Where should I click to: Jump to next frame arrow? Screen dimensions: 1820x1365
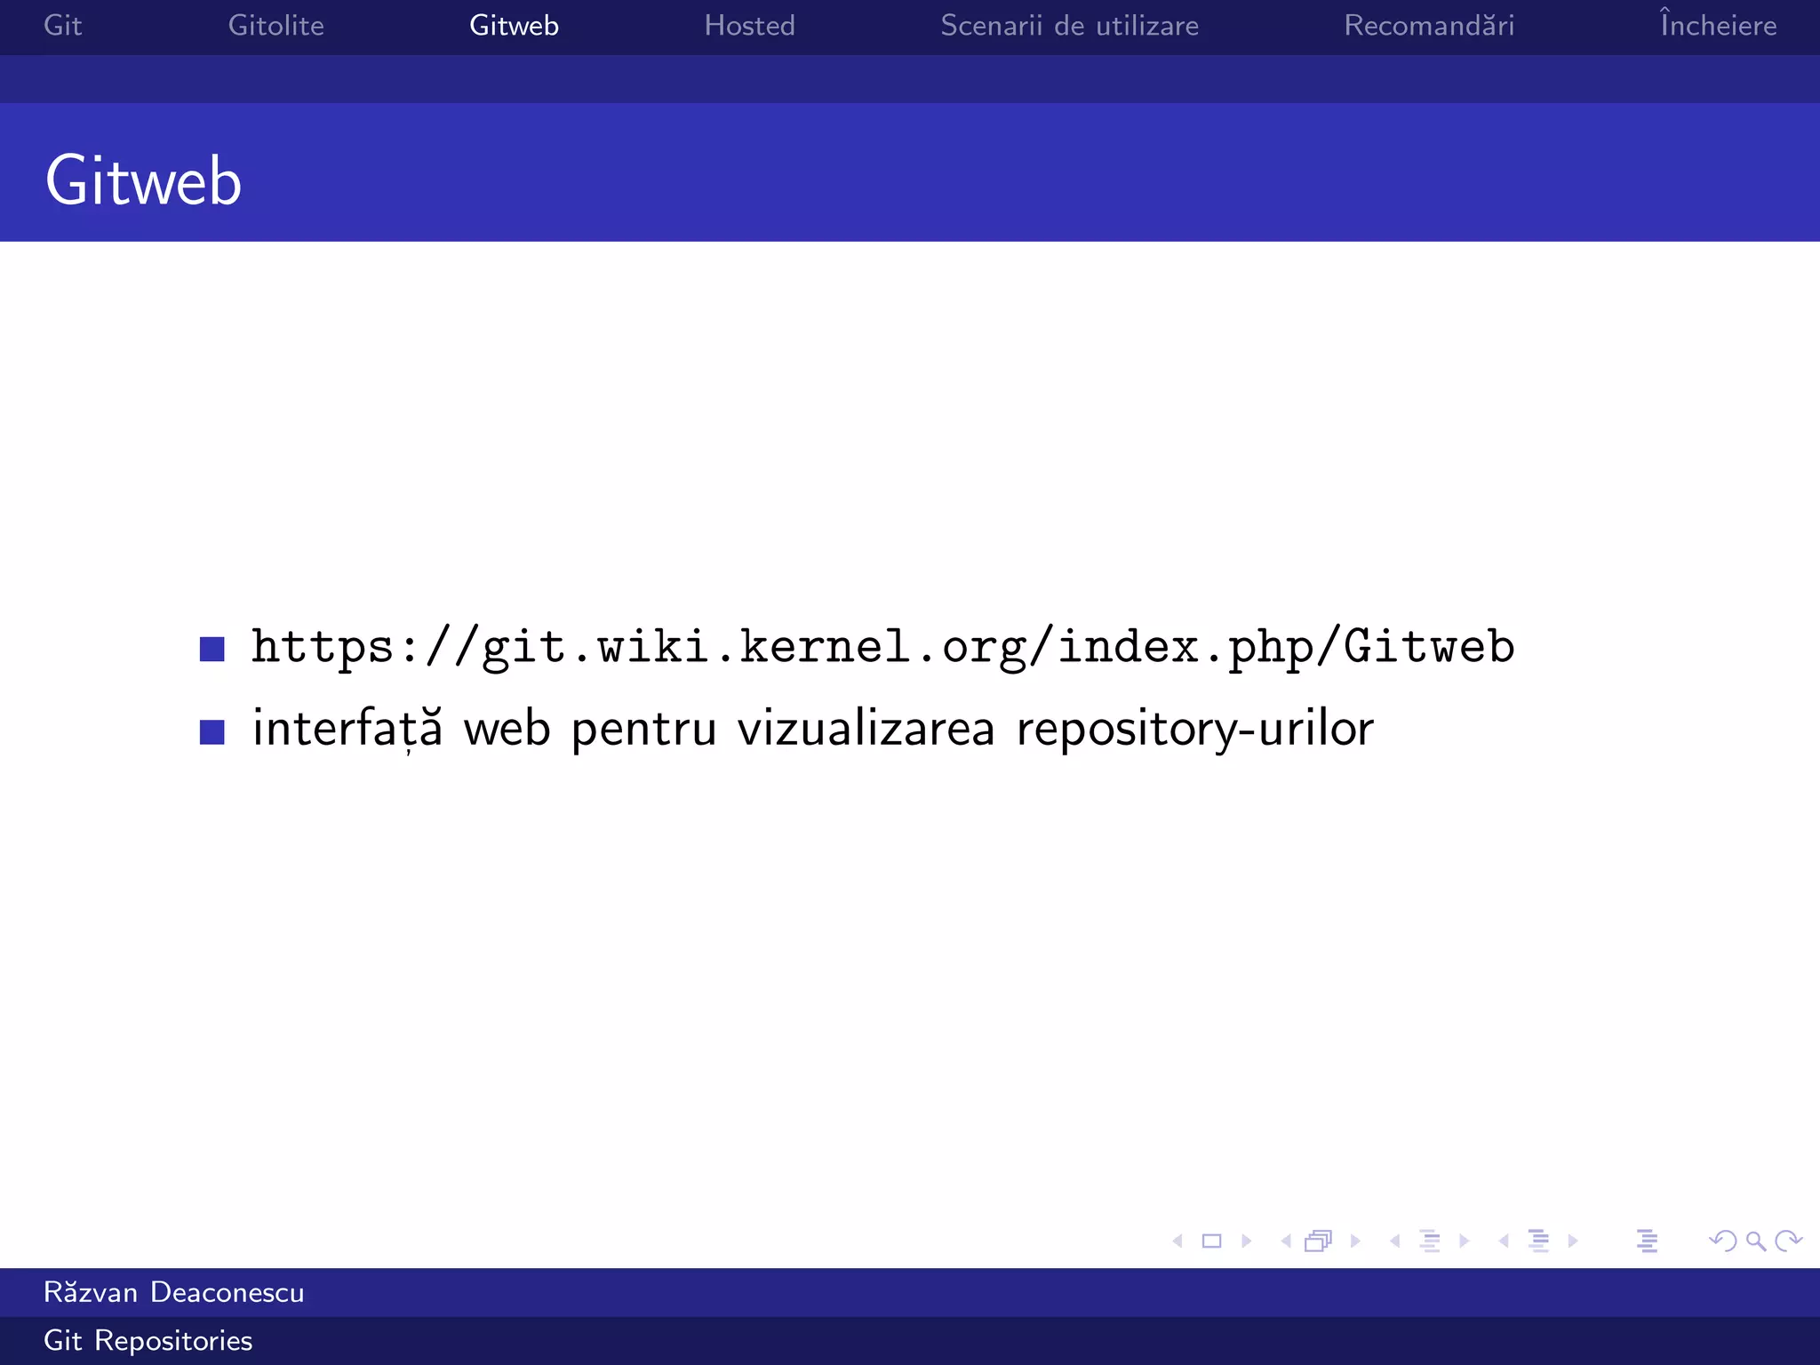(1355, 1241)
